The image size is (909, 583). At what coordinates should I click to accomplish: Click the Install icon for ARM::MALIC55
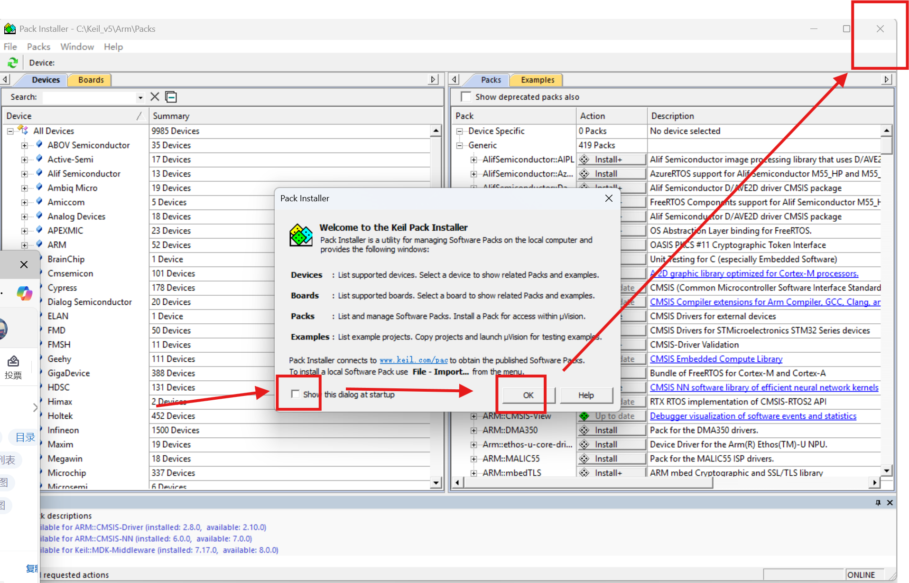584,459
